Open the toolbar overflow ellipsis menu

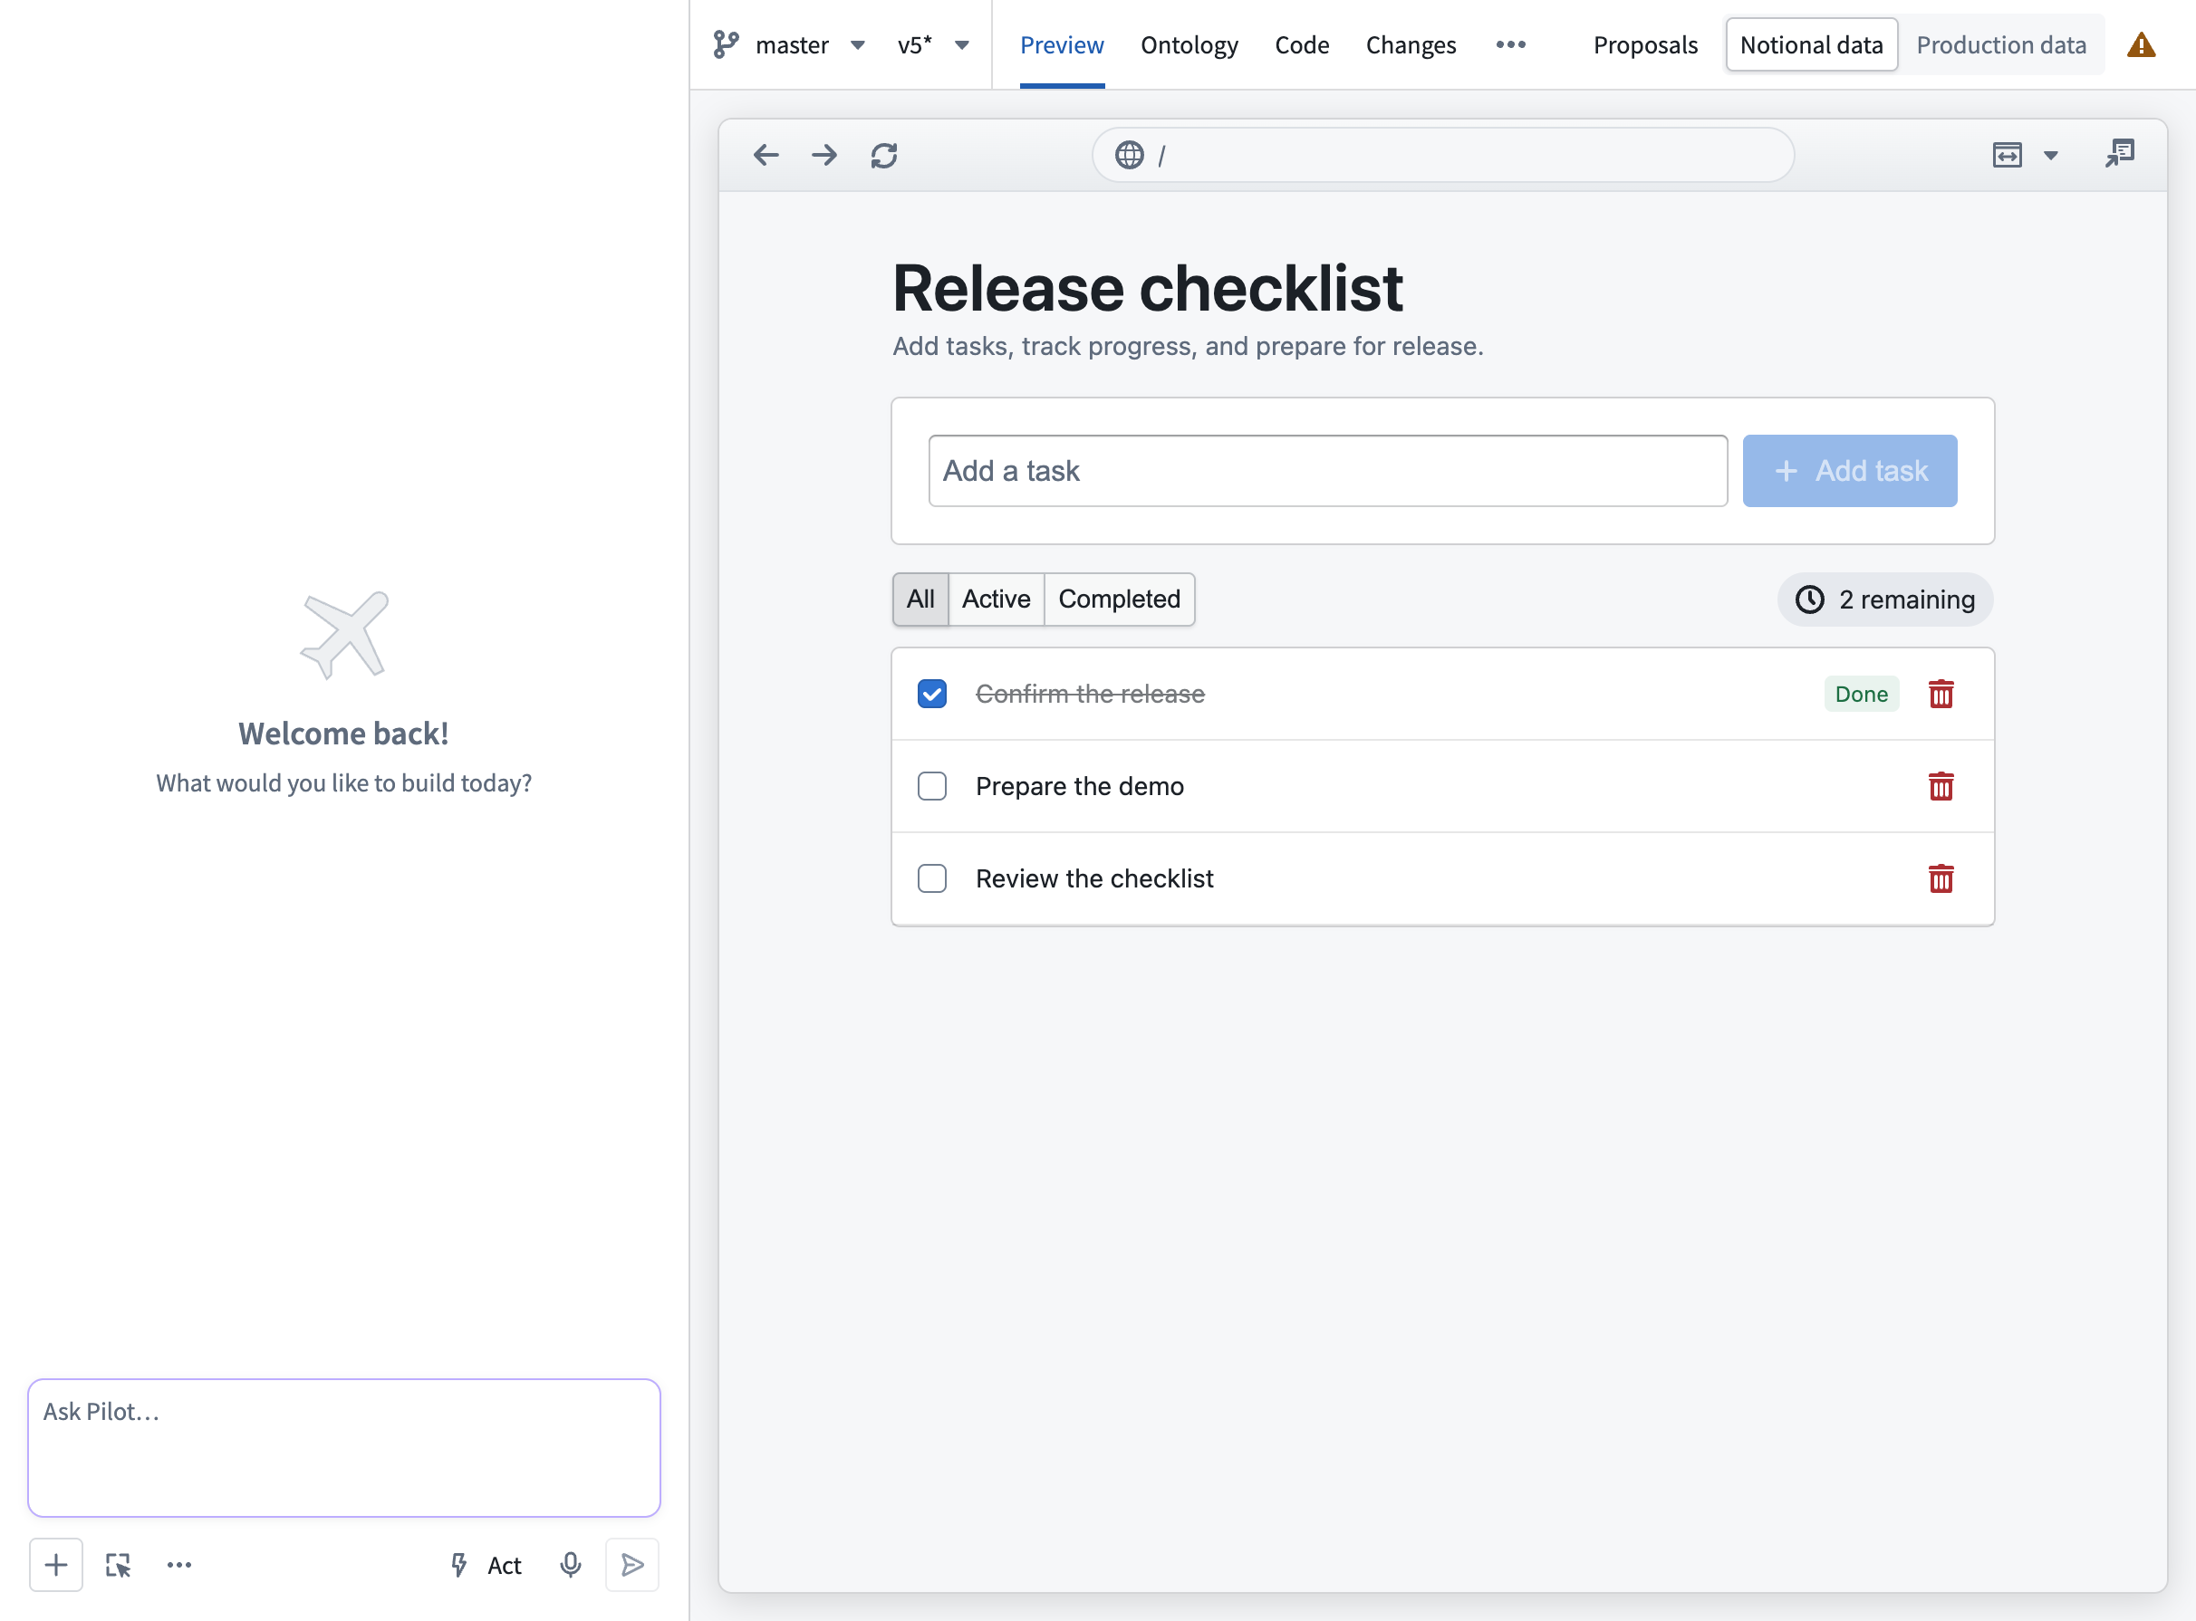click(1510, 45)
